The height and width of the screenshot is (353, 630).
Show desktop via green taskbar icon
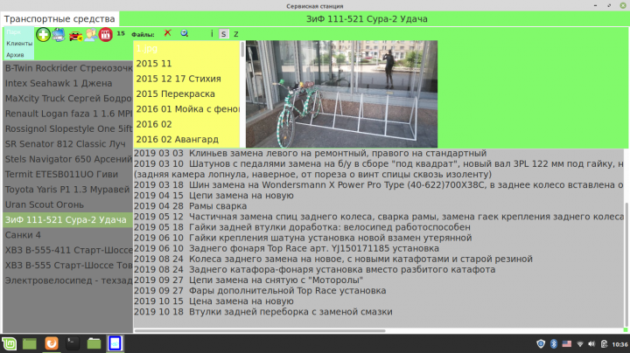pyautogui.click(x=30, y=343)
